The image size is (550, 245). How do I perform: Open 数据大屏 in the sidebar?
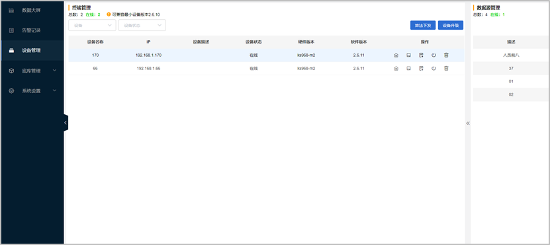32,11
